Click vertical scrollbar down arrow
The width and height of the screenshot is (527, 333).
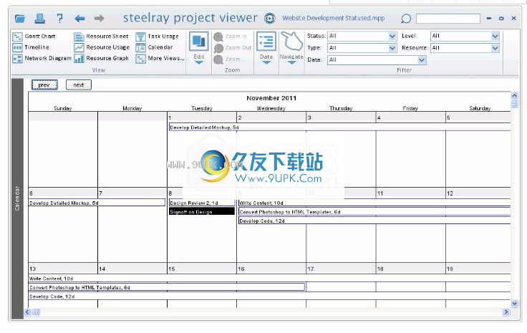pos(514,304)
